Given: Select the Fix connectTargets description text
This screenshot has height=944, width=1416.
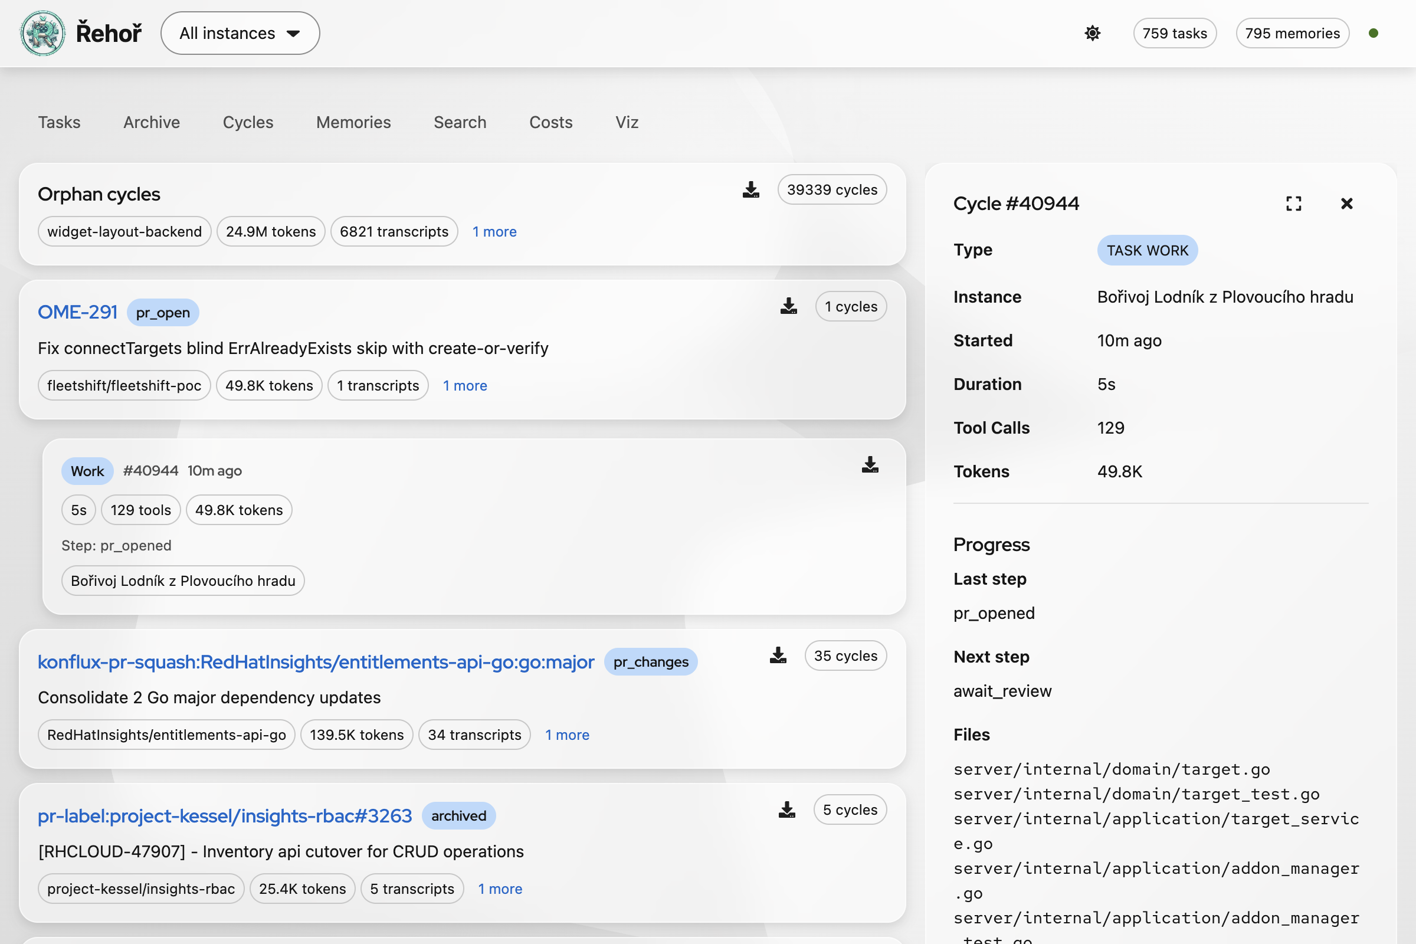Looking at the screenshot, I should click(x=293, y=349).
